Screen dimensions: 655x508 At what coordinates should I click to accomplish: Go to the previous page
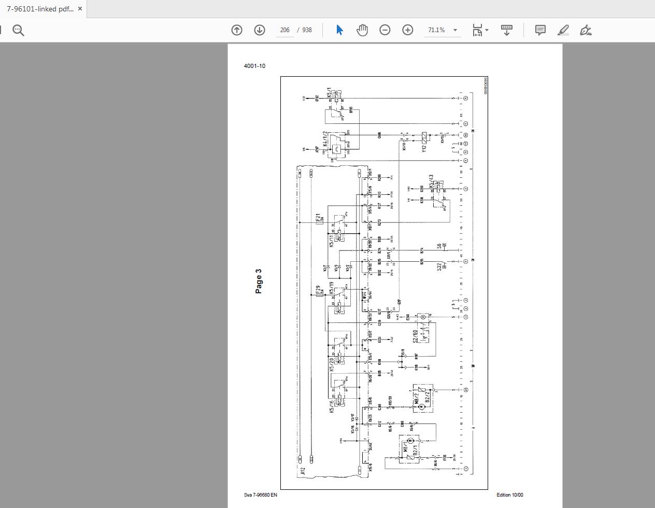pyautogui.click(x=236, y=30)
